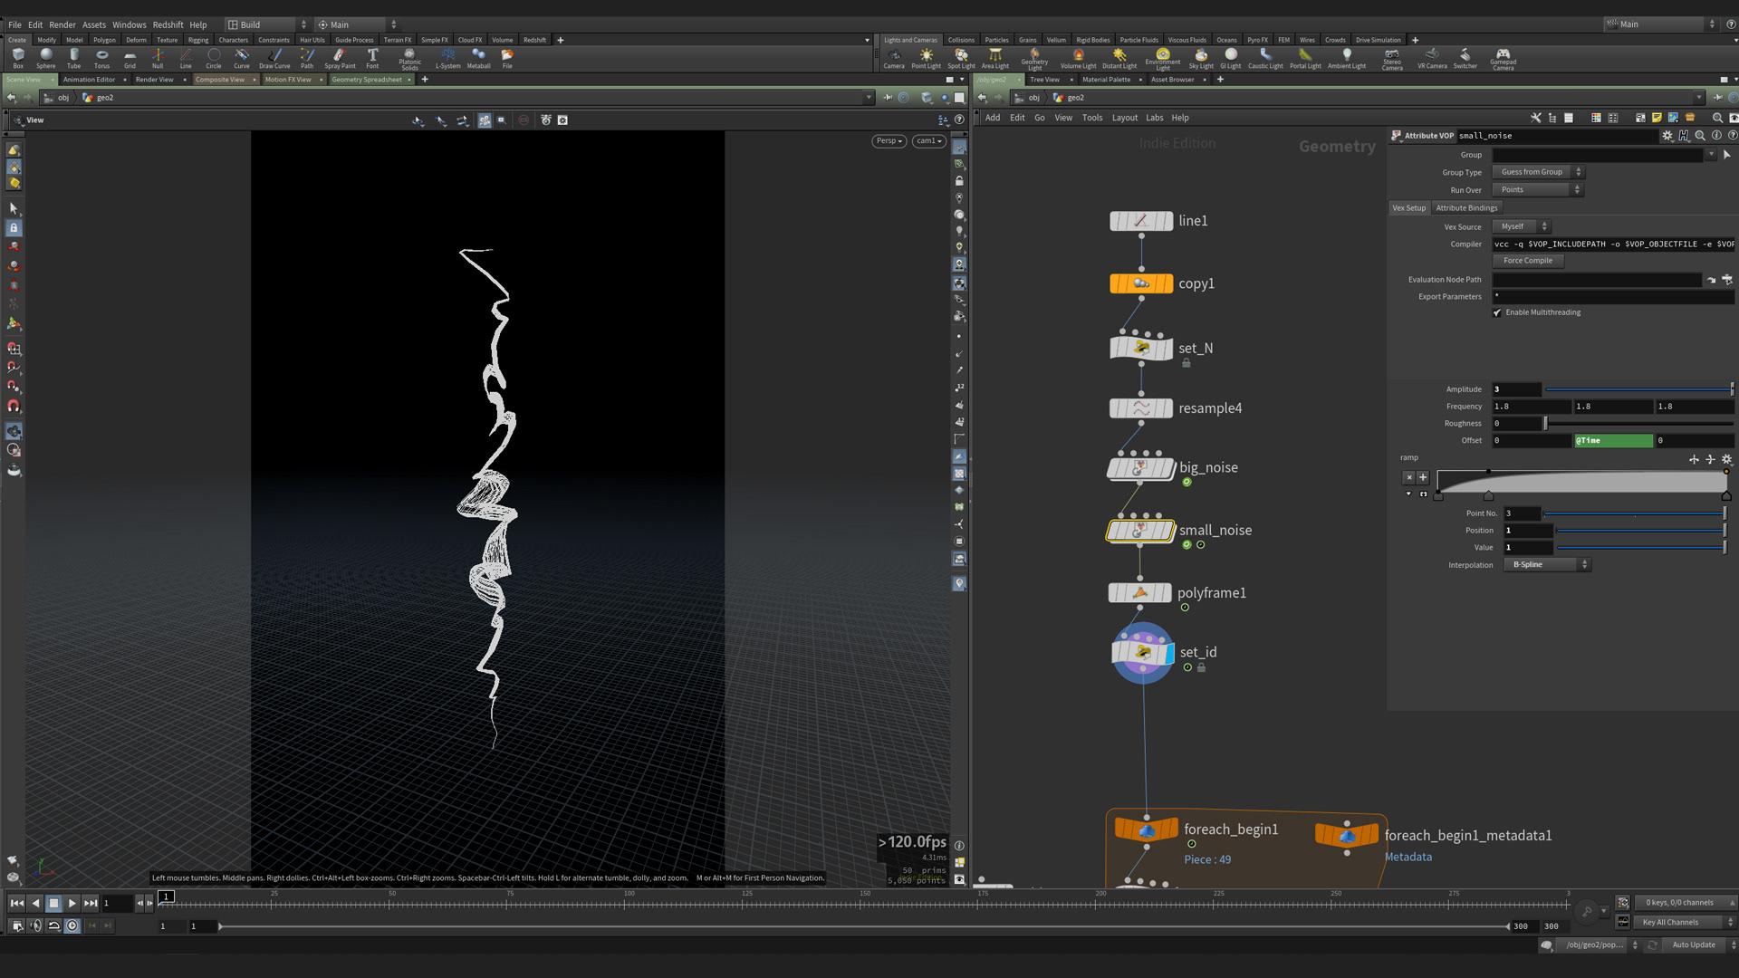Open the Group Type dropdown

(x=1537, y=172)
